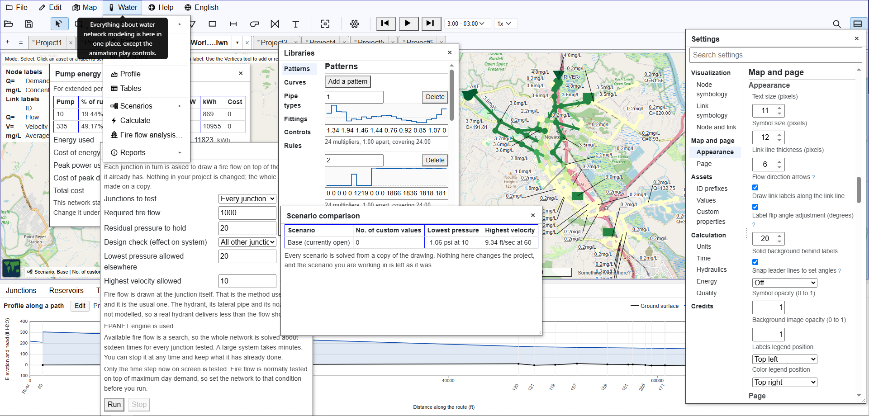Open help for Flow direction arrows
Screen dimensions: 869x416
click(814, 177)
